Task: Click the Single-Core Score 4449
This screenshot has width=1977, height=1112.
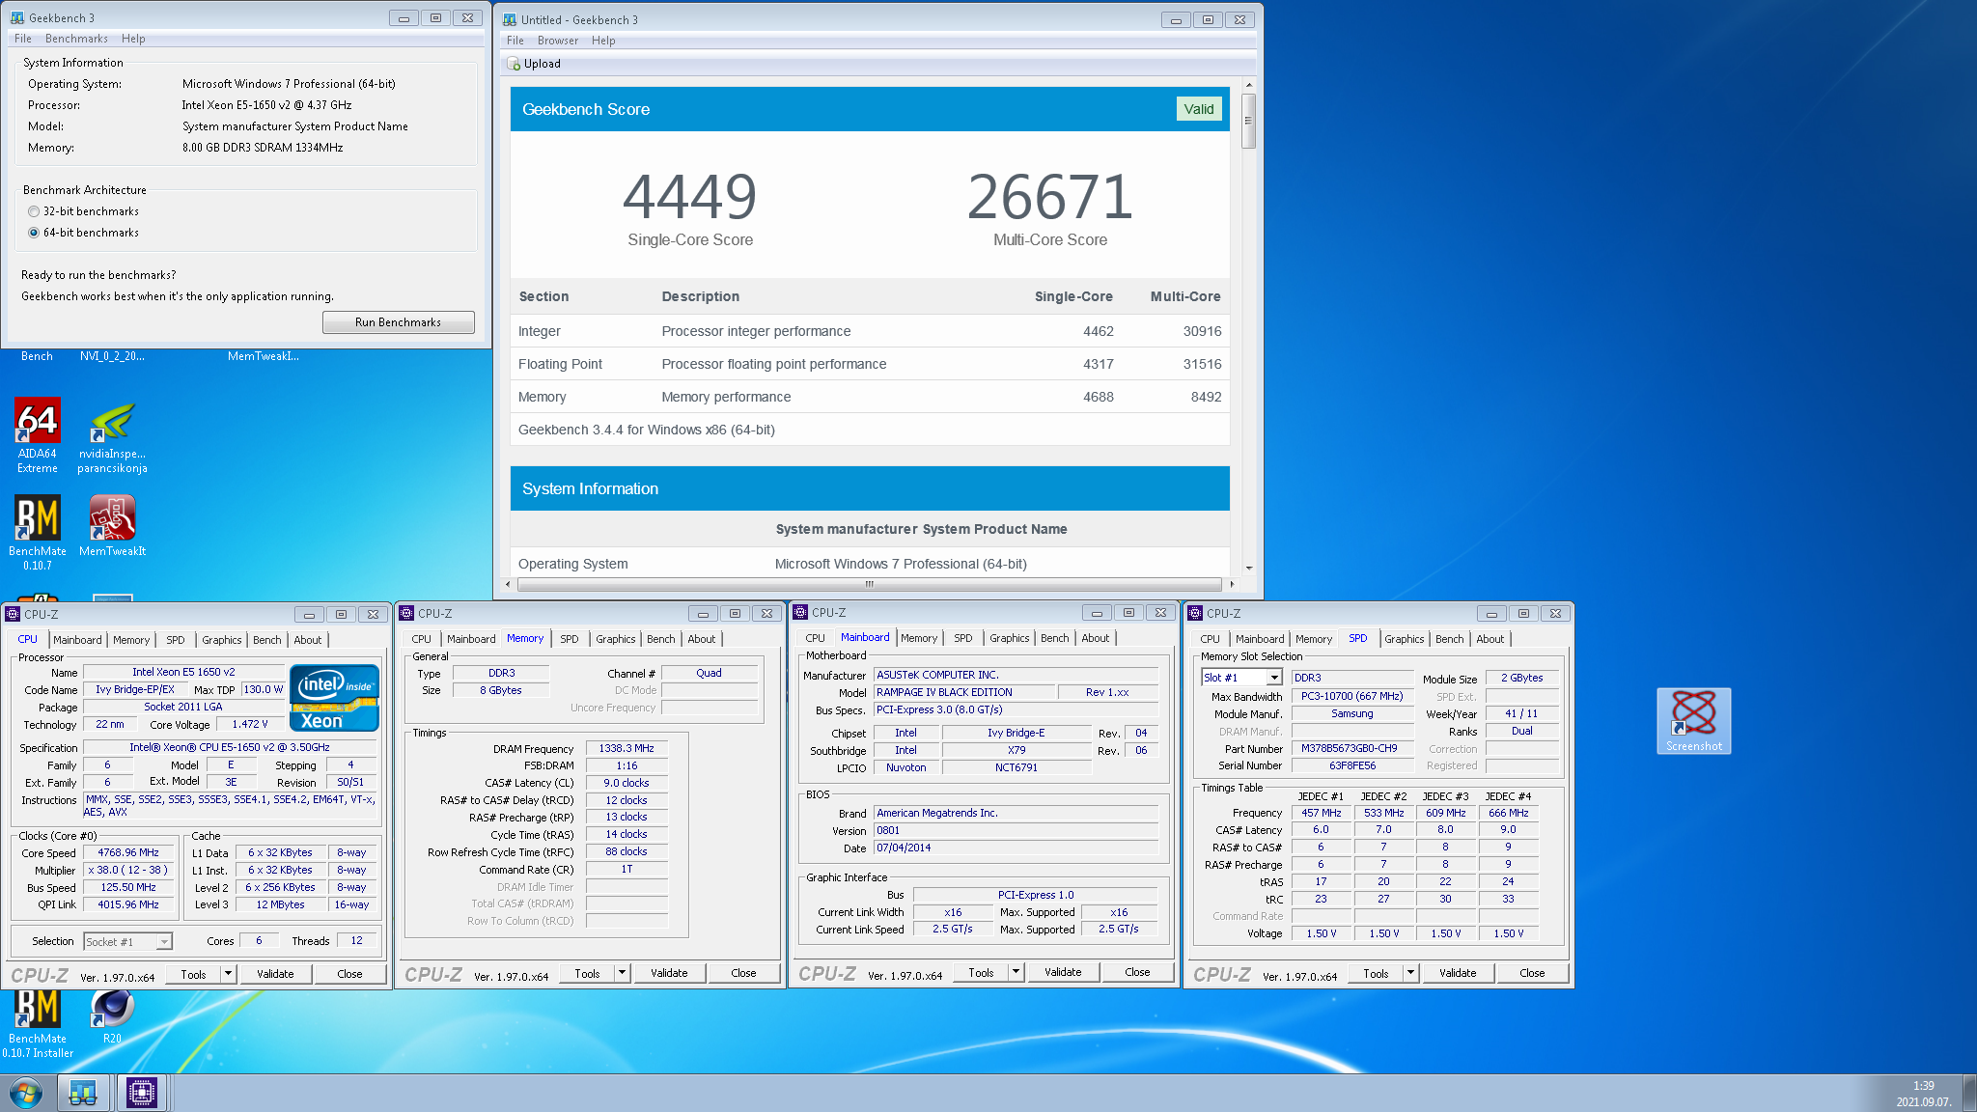Action: click(690, 197)
